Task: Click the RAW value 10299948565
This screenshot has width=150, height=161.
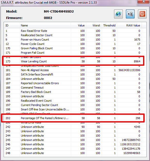Action: [132, 153]
